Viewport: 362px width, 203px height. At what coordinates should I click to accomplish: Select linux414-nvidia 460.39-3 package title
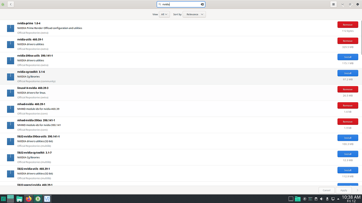[x=33, y=88]
